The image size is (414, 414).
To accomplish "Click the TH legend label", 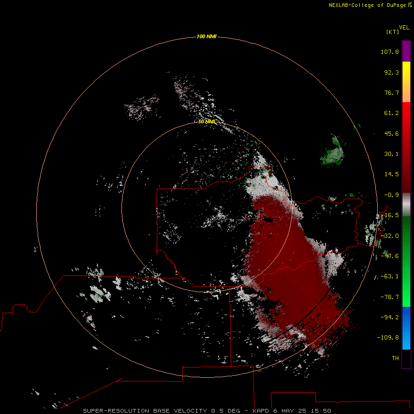I will [395, 358].
